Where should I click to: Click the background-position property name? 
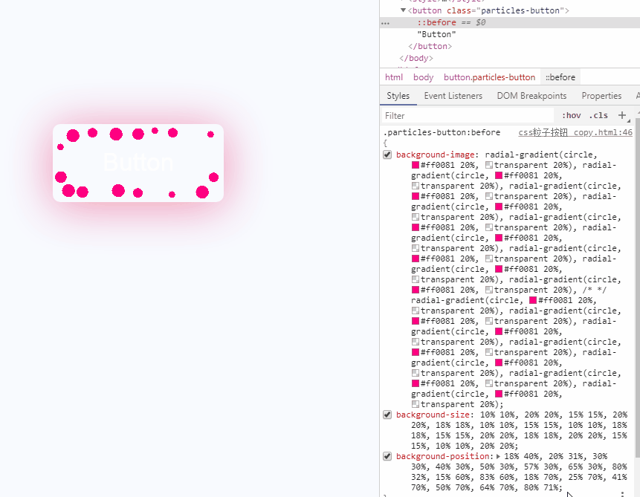[442, 456]
